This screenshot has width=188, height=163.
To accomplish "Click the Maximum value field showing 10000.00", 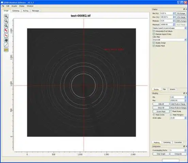I will click(x=167, y=24).
